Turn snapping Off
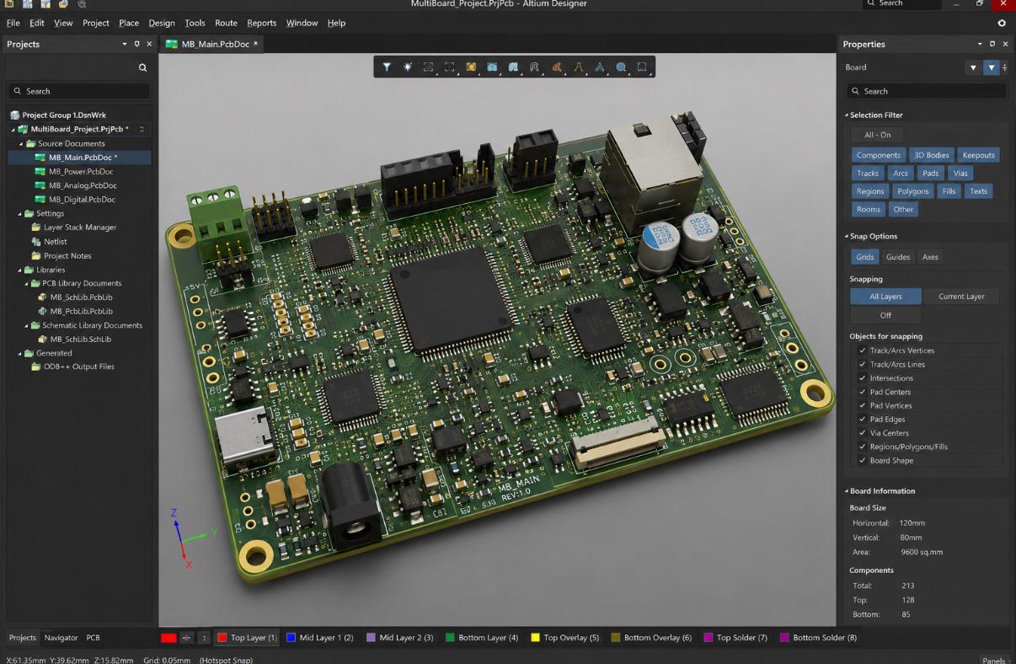This screenshot has height=664, width=1016. point(885,315)
